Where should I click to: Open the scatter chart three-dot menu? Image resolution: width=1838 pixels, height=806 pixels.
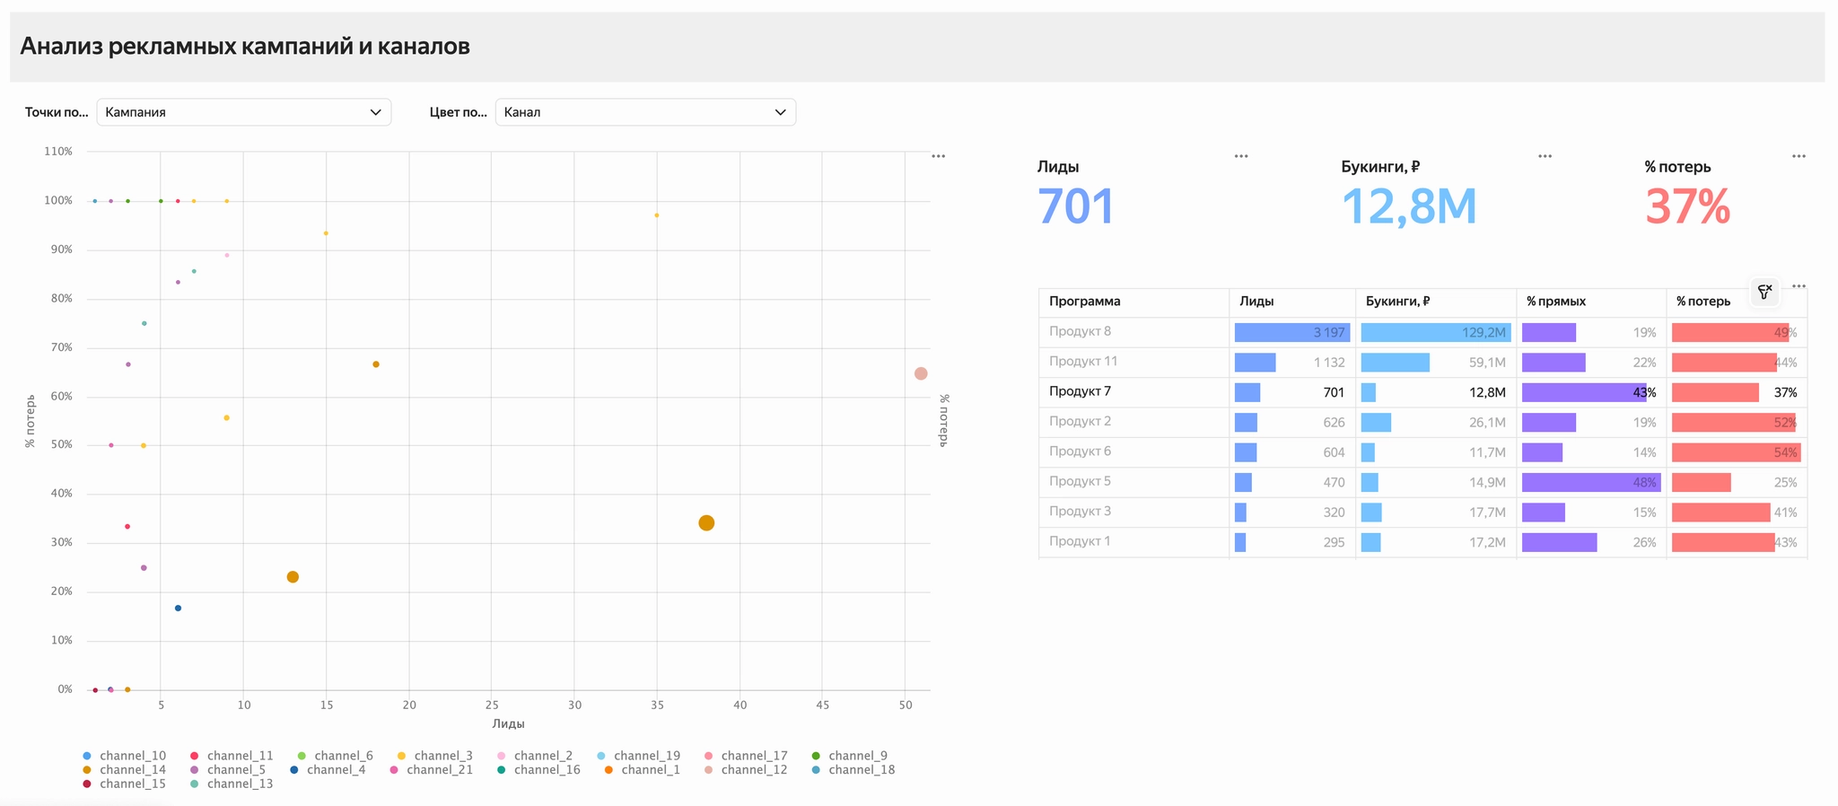[x=938, y=156]
